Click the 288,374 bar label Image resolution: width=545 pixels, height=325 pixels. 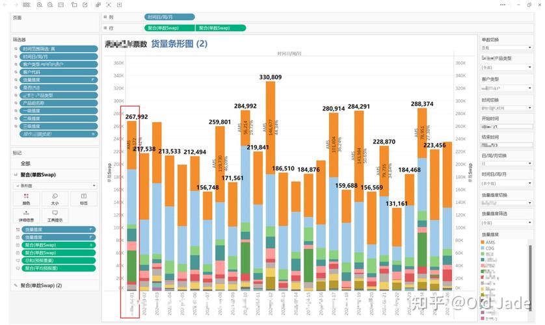(x=422, y=104)
